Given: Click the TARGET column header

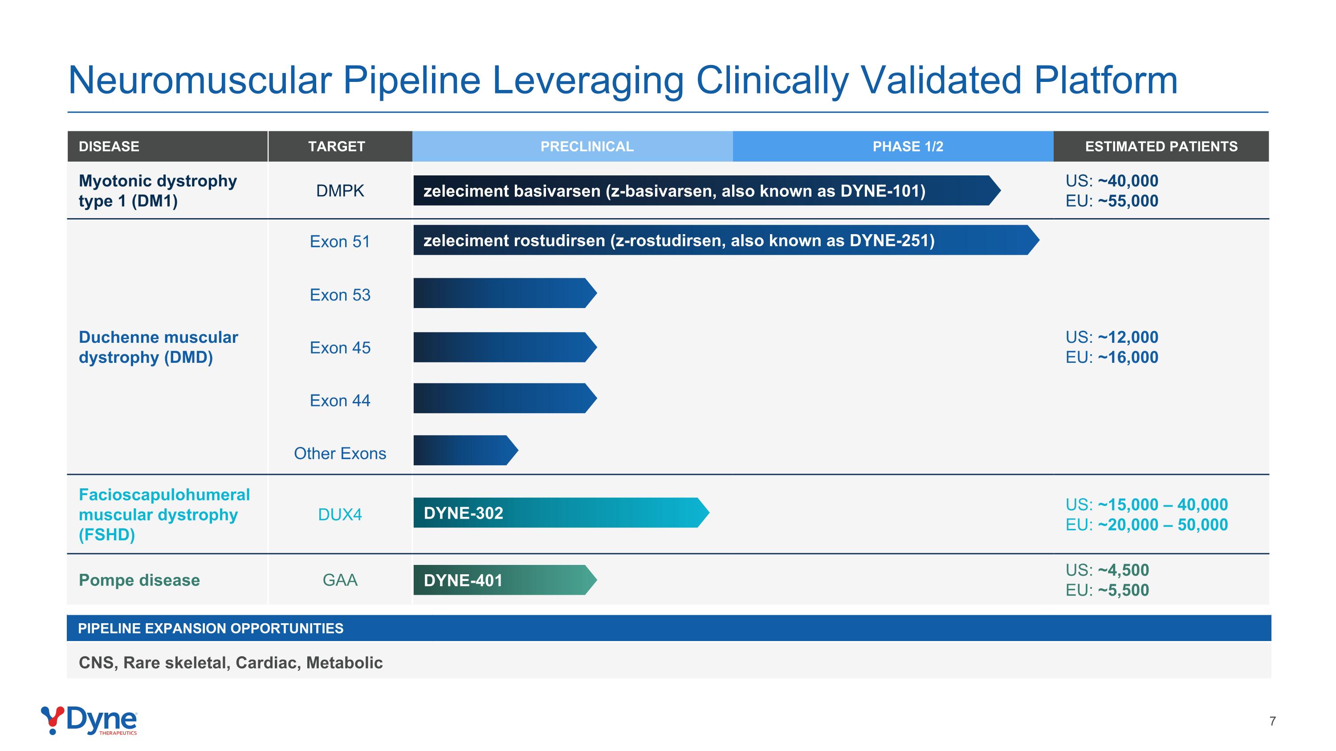Looking at the screenshot, I should click(337, 146).
